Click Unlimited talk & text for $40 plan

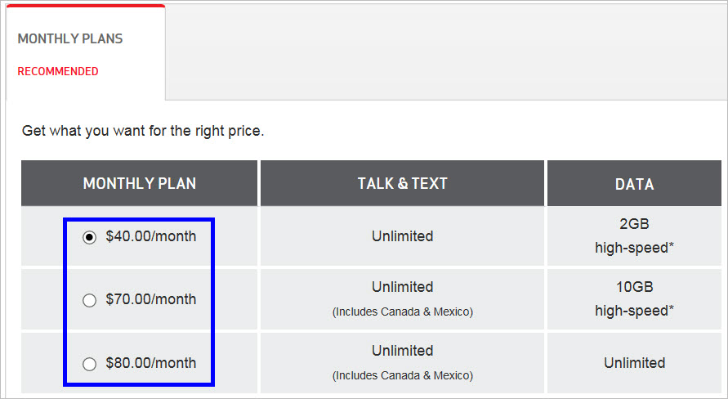tap(402, 236)
